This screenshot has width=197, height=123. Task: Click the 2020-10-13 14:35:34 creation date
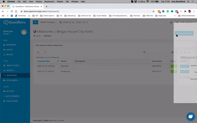(x=46, y=66)
